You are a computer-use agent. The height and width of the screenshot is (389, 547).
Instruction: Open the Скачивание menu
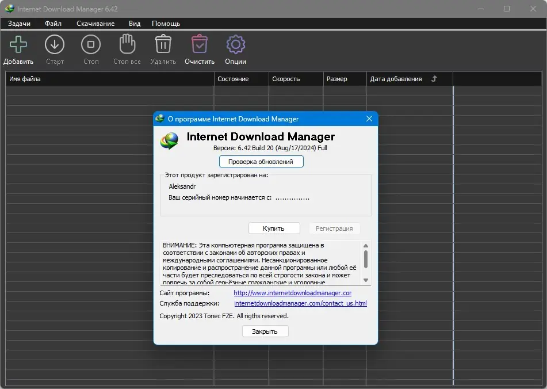[x=95, y=24]
